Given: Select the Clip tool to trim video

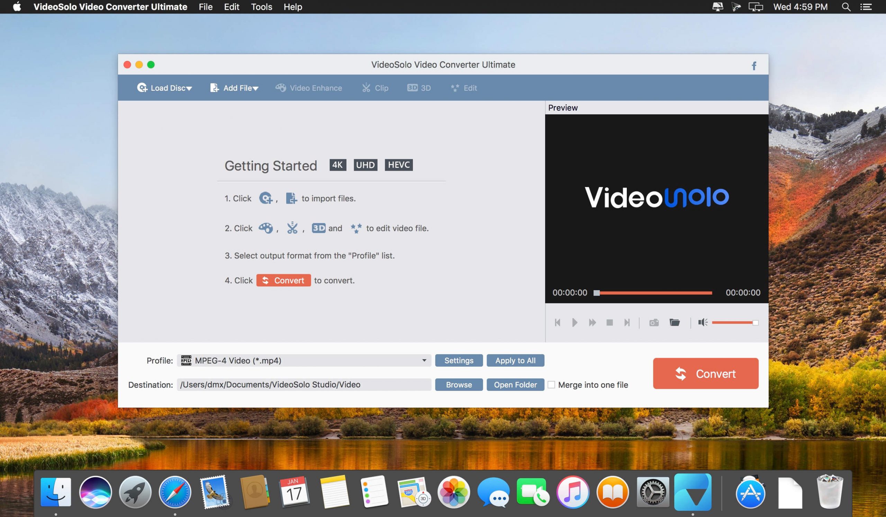Looking at the screenshot, I should point(375,88).
